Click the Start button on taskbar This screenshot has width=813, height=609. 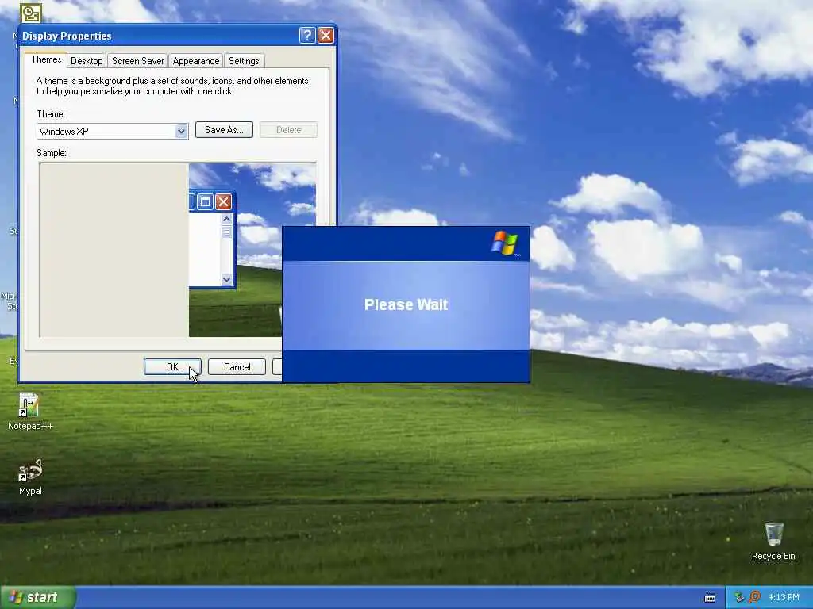pos(38,597)
